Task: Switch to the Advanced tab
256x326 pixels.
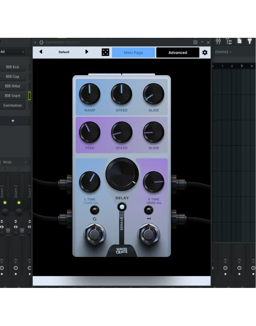Action: tap(178, 52)
